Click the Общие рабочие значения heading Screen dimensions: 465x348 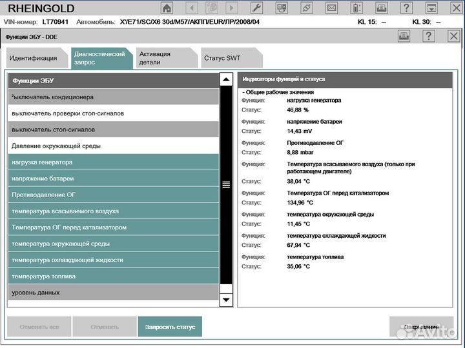point(278,92)
